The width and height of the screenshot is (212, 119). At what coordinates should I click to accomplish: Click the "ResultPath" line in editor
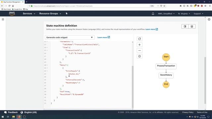tap(72, 95)
